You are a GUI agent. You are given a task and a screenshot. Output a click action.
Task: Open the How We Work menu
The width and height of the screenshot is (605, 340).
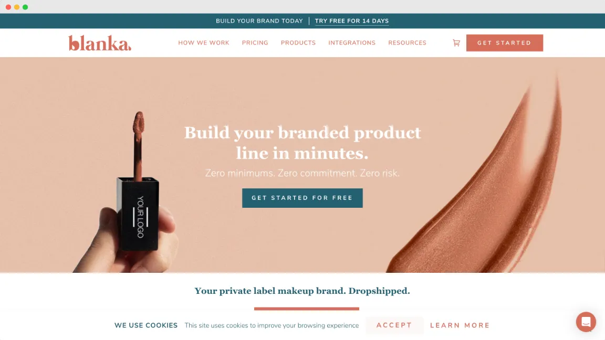tap(204, 43)
